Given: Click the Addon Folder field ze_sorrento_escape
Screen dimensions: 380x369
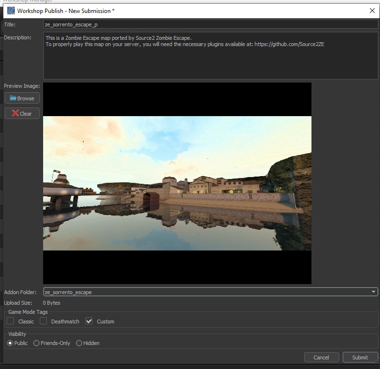Looking at the screenshot, I should click(210, 292).
